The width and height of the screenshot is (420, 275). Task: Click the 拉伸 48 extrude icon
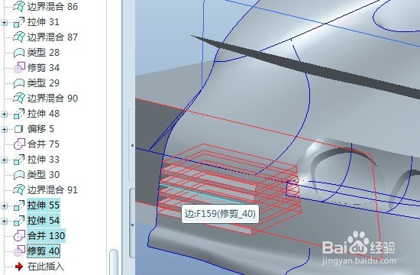tap(19, 114)
